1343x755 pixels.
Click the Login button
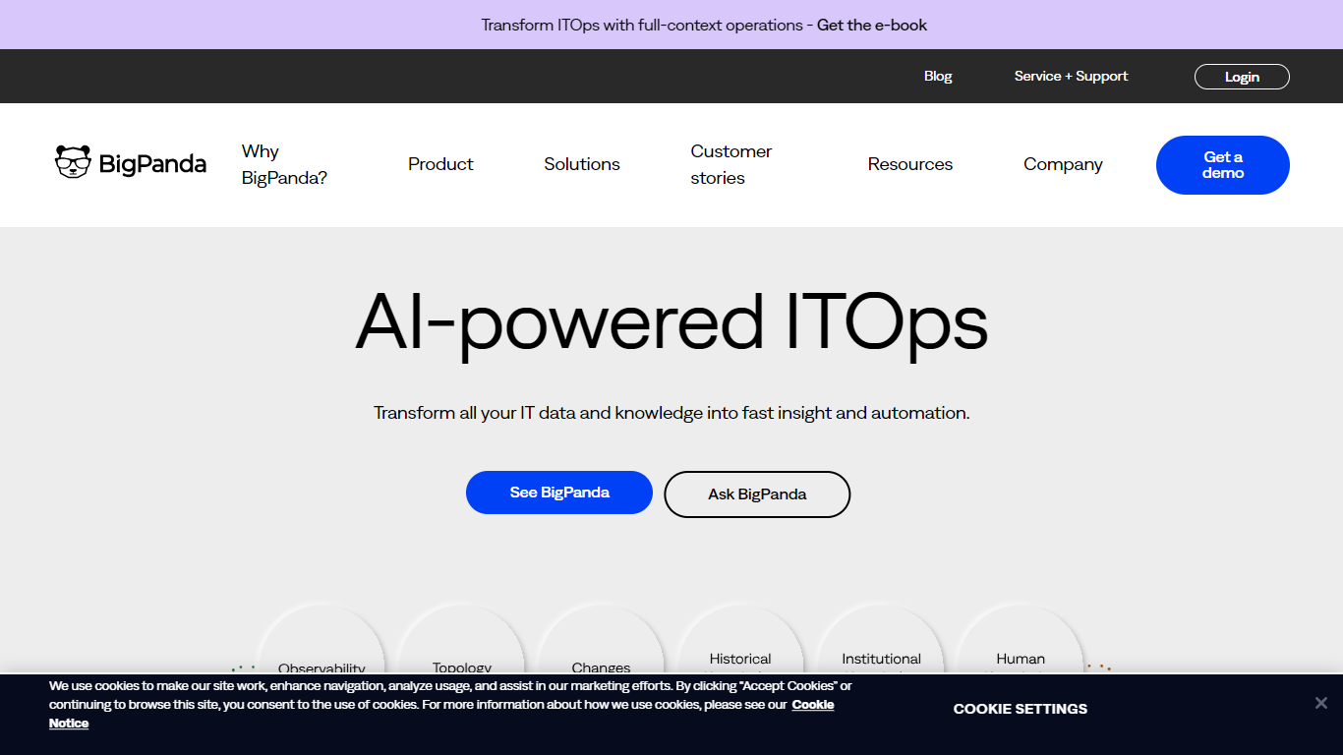1242,77
